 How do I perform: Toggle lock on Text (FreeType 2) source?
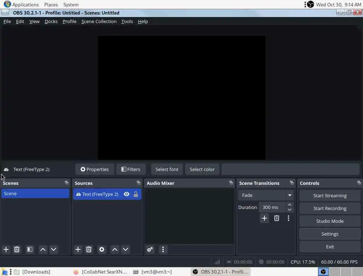pos(136,194)
